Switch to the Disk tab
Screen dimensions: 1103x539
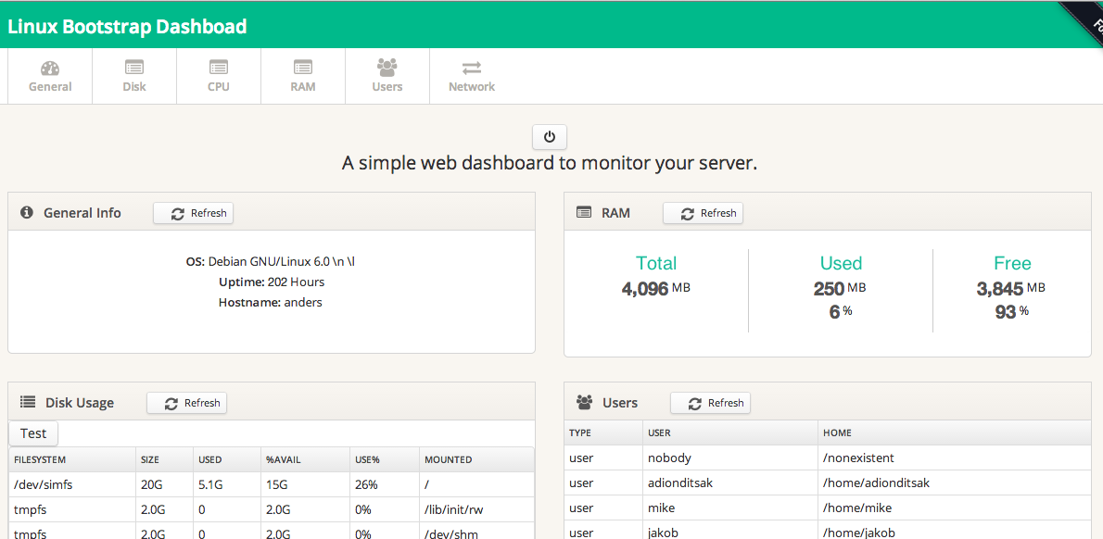point(134,77)
